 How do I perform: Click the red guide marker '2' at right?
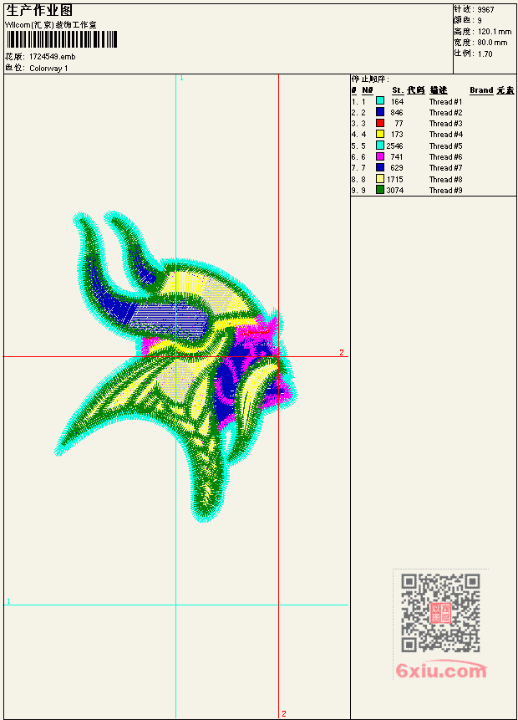(342, 353)
